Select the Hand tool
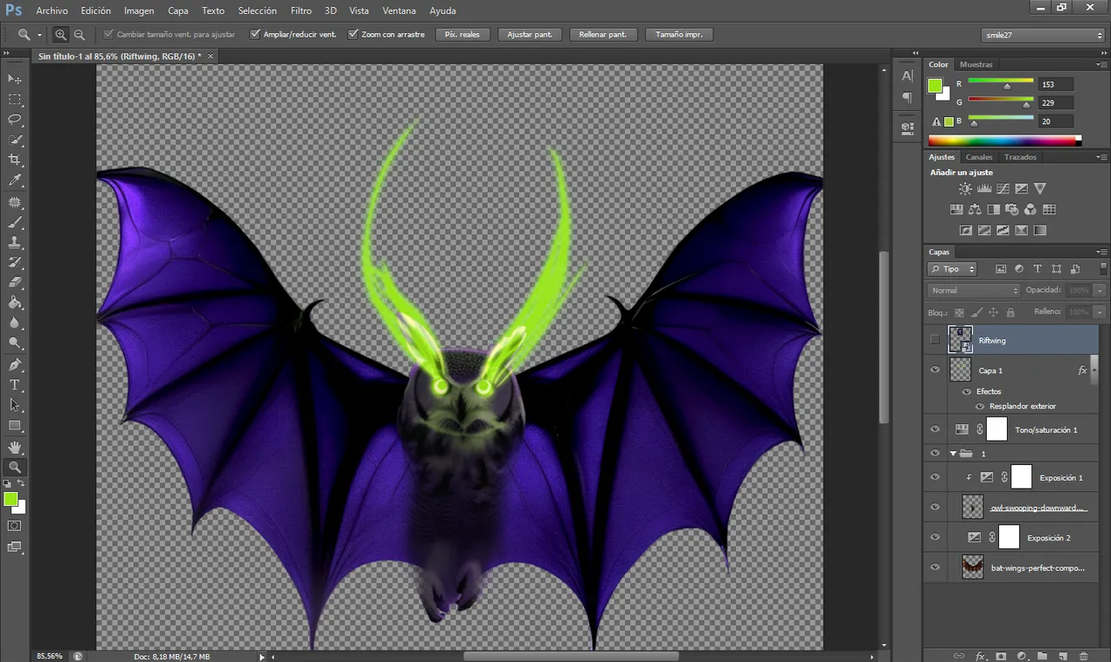This screenshot has width=1111, height=662. click(15, 446)
